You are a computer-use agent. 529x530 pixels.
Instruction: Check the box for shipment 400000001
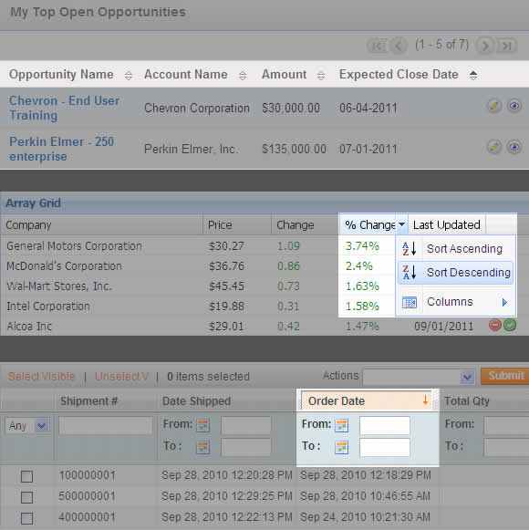[27, 518]
